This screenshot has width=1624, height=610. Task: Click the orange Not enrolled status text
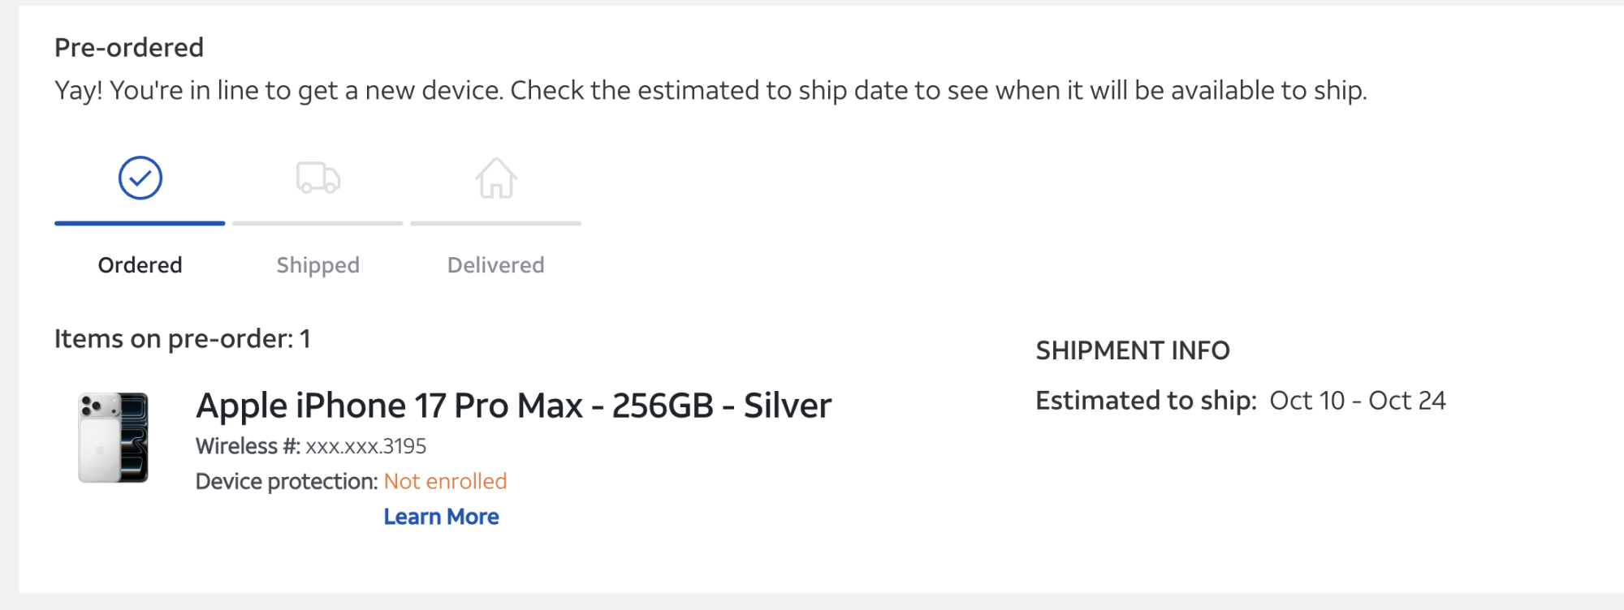pos(445,482)
